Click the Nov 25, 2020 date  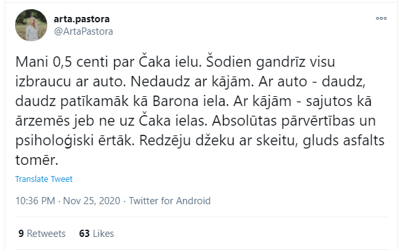click(x=92, y=201)
